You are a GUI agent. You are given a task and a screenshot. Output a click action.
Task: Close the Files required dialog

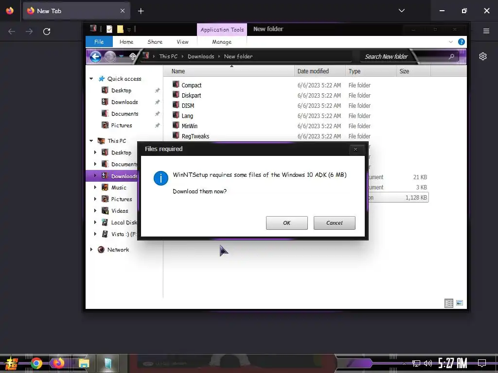tap(356, 149)
